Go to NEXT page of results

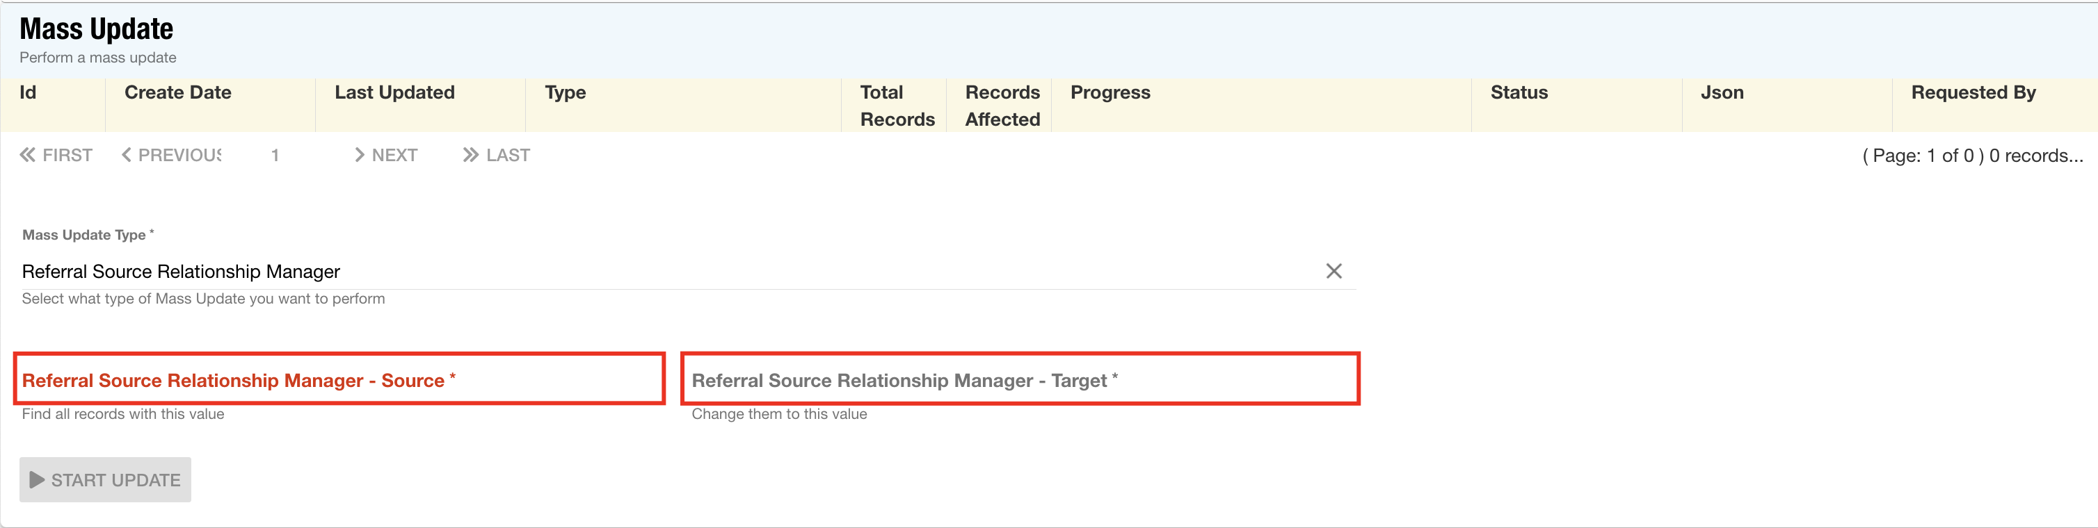[x=386, y=156]
